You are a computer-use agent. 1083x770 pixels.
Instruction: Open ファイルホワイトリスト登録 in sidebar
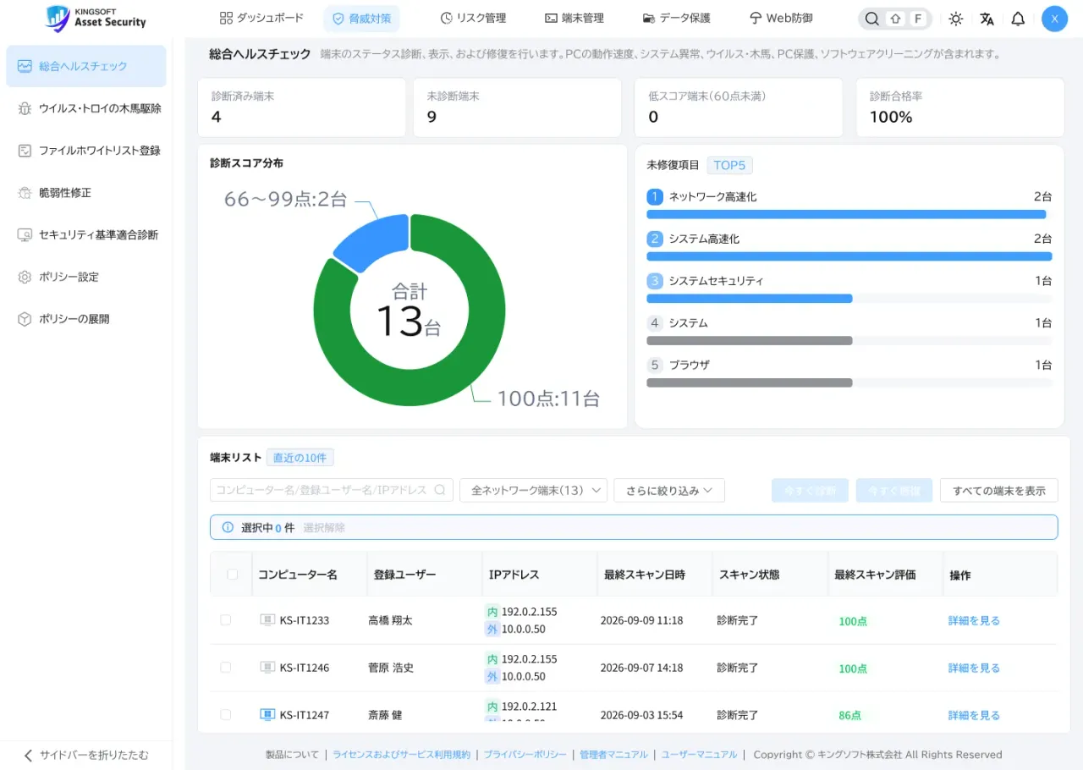click(86, 151)
